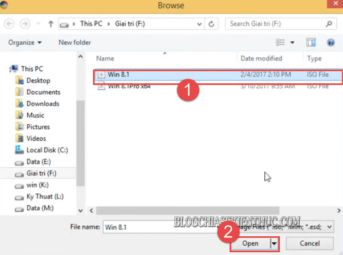Image resolution: width=343 pixels, height=255 pixels.
Task: Click the search magnifier icon
Action: click(x=329, y=24)
